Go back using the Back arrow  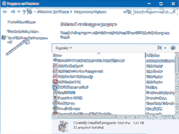(5, 11)
